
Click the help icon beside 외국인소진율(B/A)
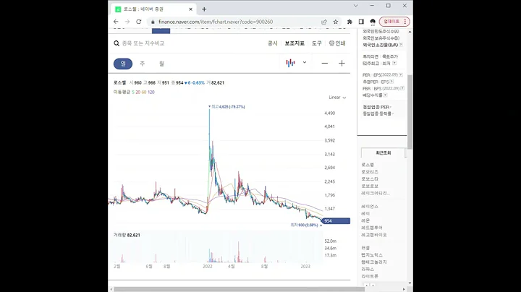coord(401,45)
